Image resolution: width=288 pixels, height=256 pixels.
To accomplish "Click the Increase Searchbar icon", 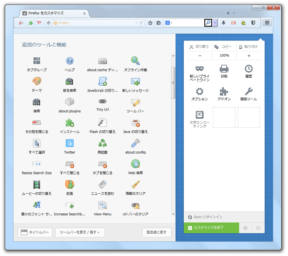I will point(70,205).
